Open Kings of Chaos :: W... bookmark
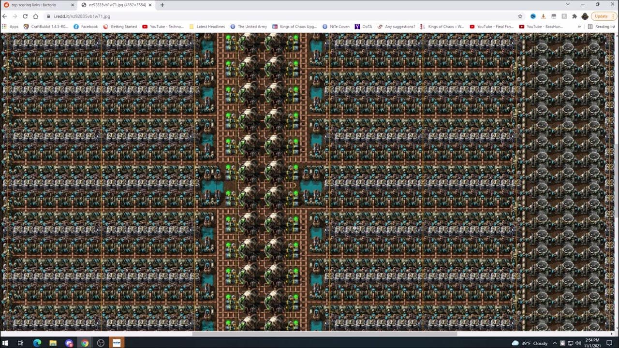The width and height of the screenshot is (619, 348). tap(442, 27)
